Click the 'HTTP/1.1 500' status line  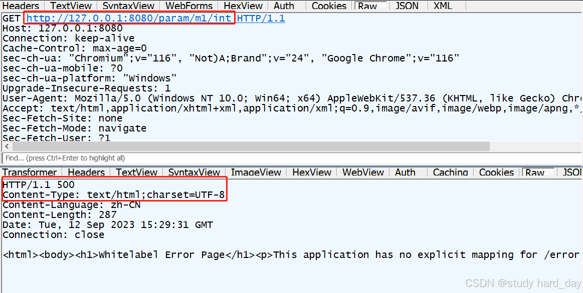pyautogui.click(x=39, y=184)
